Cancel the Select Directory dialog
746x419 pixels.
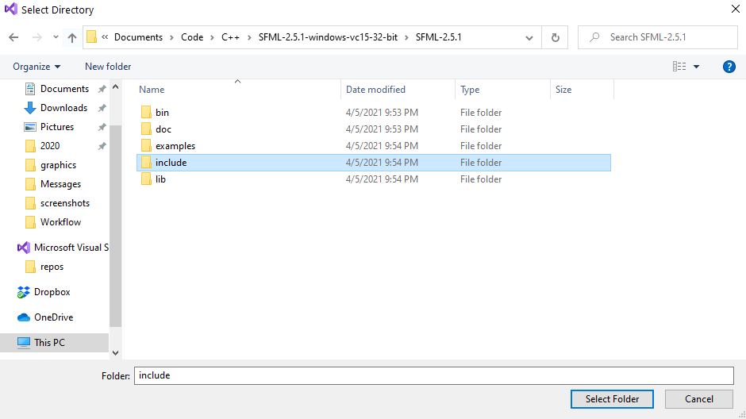pyautogui.click(x=699, y=399)
